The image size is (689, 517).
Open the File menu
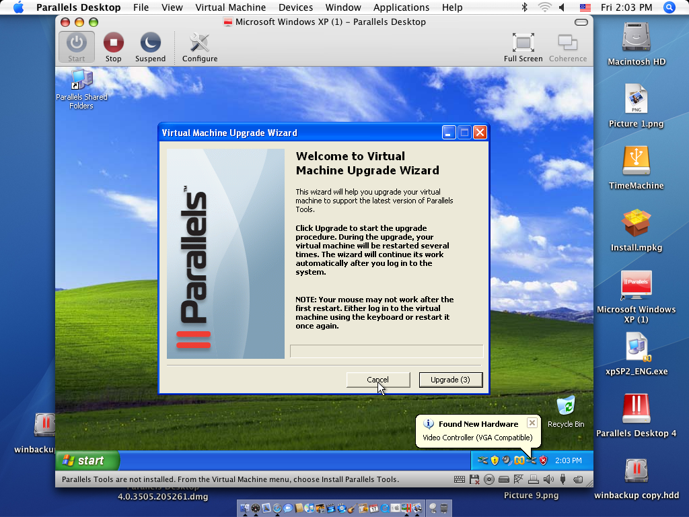click(x=141, y=7)
